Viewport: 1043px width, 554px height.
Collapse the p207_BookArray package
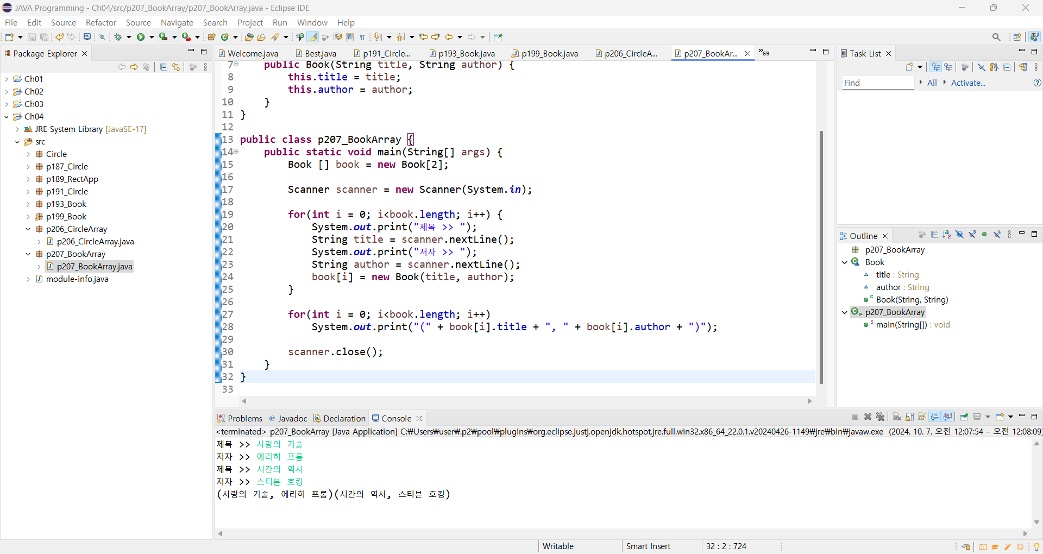coord(28,254)
